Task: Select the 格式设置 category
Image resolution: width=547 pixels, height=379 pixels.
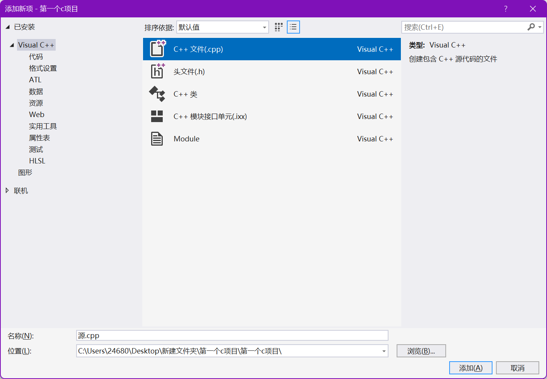Action: (x=43, y=68)
